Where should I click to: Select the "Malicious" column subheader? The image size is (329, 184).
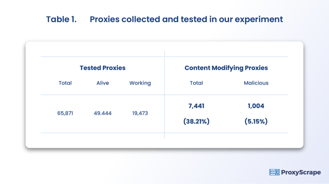click(x=256, y=83)
